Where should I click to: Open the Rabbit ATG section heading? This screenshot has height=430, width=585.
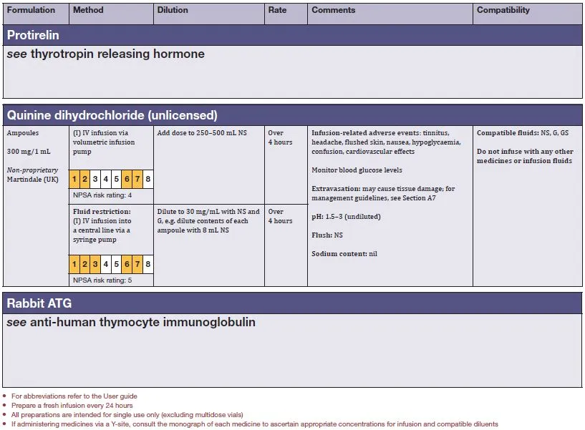coord(39,303)
